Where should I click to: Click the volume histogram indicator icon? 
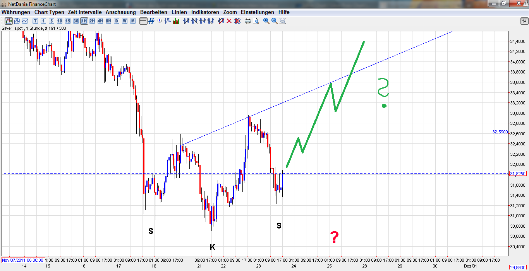pyautogui.click(x=175, y=21)
